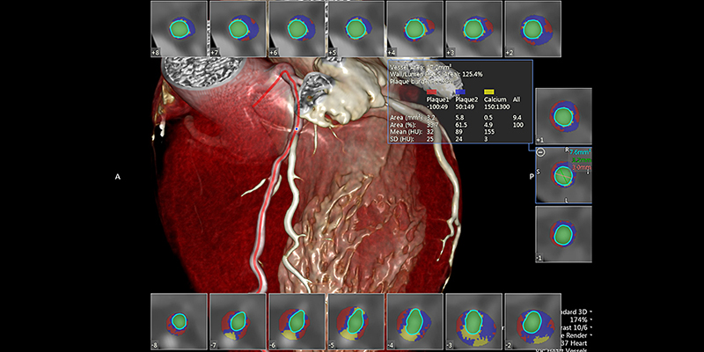Click the 7.6mm² area measurement label

pyautogui.click(x=580, y=152)
